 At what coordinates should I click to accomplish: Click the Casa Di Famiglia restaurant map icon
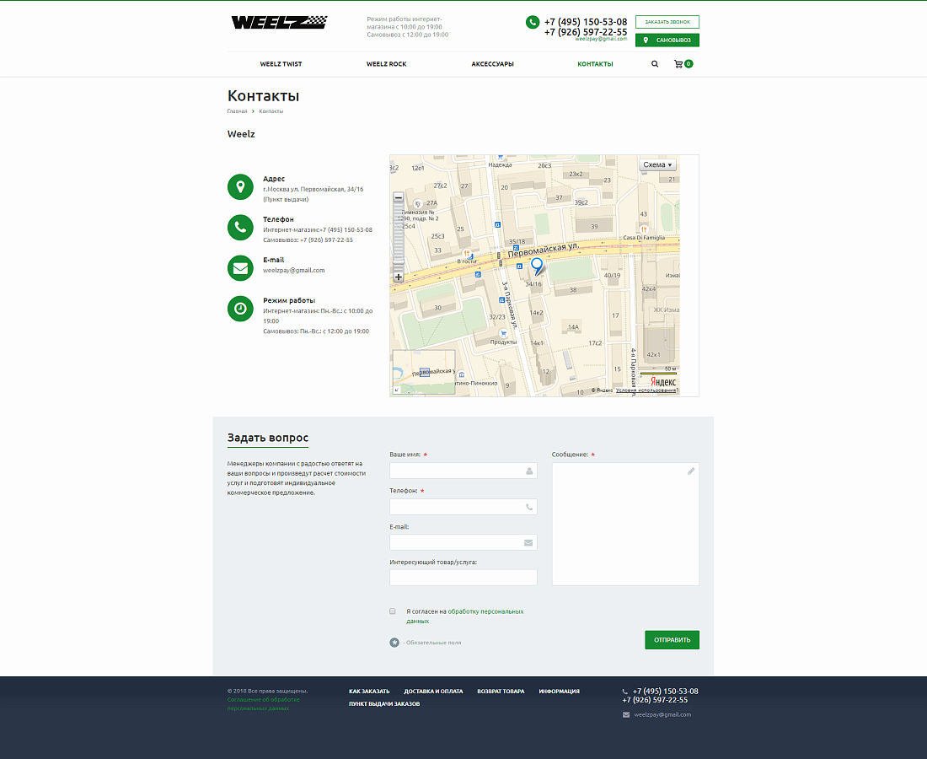pos(643,229)
